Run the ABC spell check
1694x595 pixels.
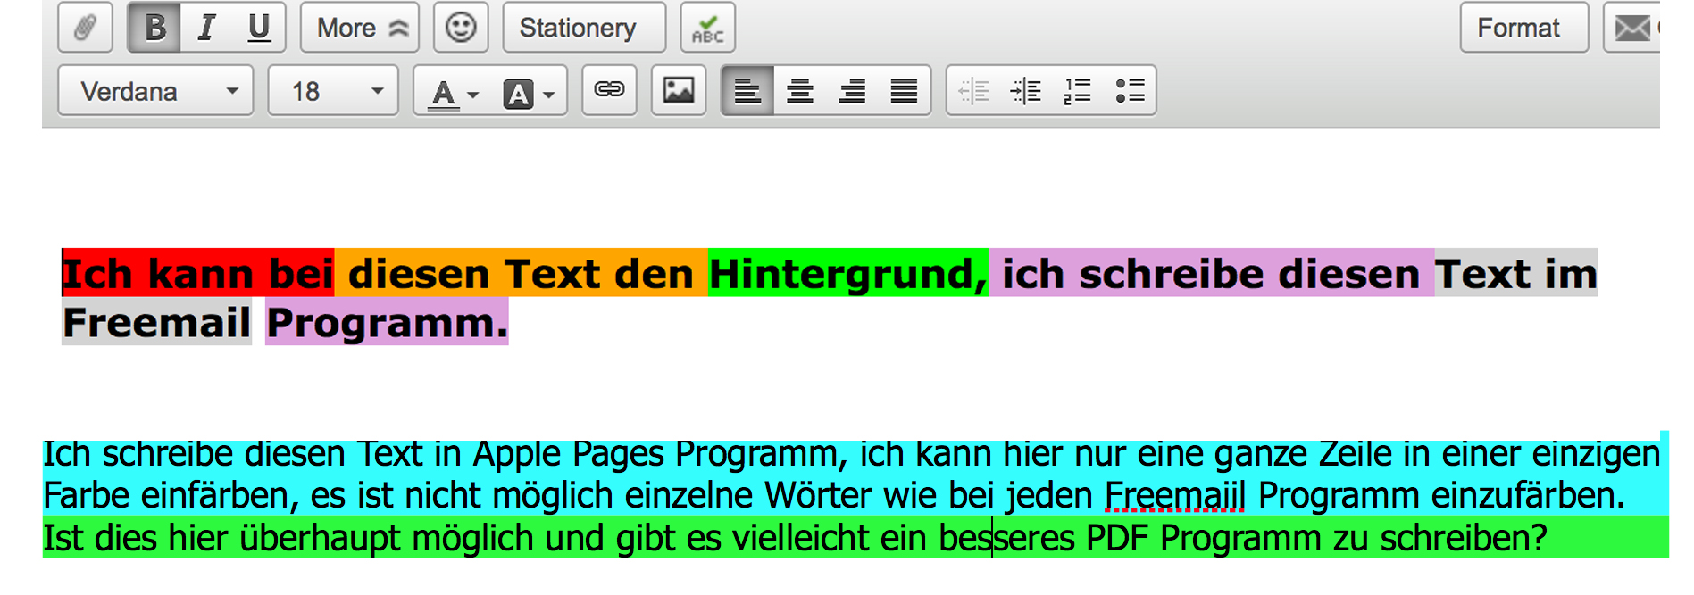pyautogui.click(x=707, y=28)
